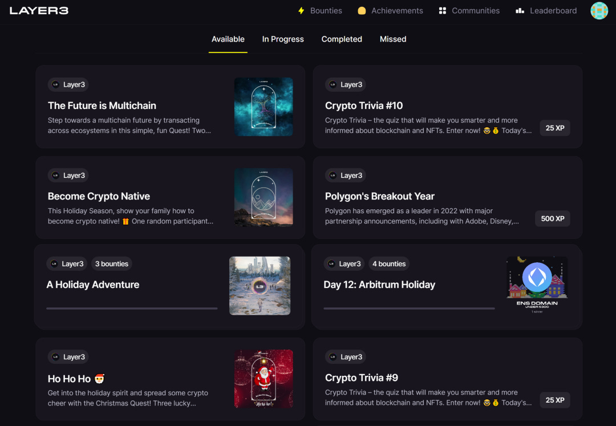Click the Leaderboard bar chart icon
Image resolution: width=616 pixels, height=426 pixels.
tap(520, 11)
